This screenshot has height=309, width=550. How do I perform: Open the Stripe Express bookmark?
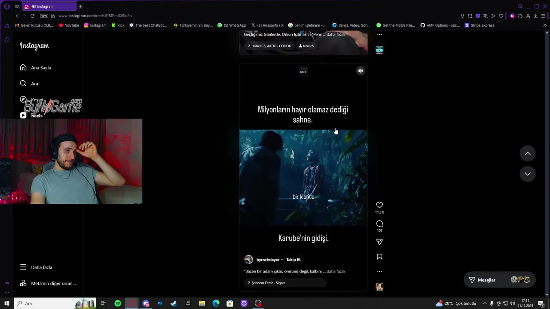[x=479, y=25]
